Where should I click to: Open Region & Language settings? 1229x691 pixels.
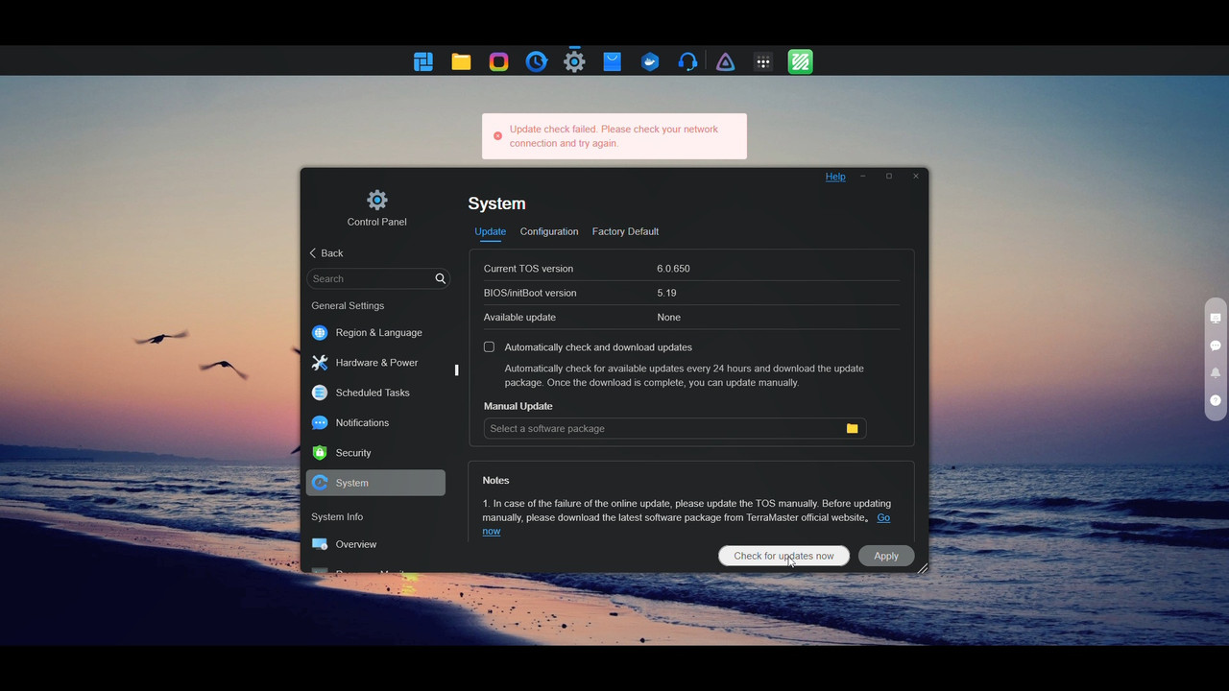[375, 332]
